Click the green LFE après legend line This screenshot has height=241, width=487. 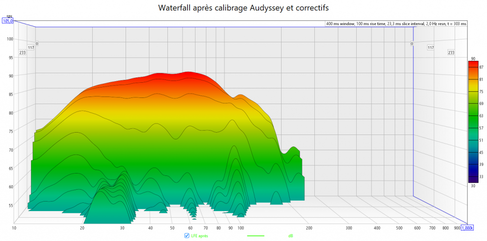[256, 236]
